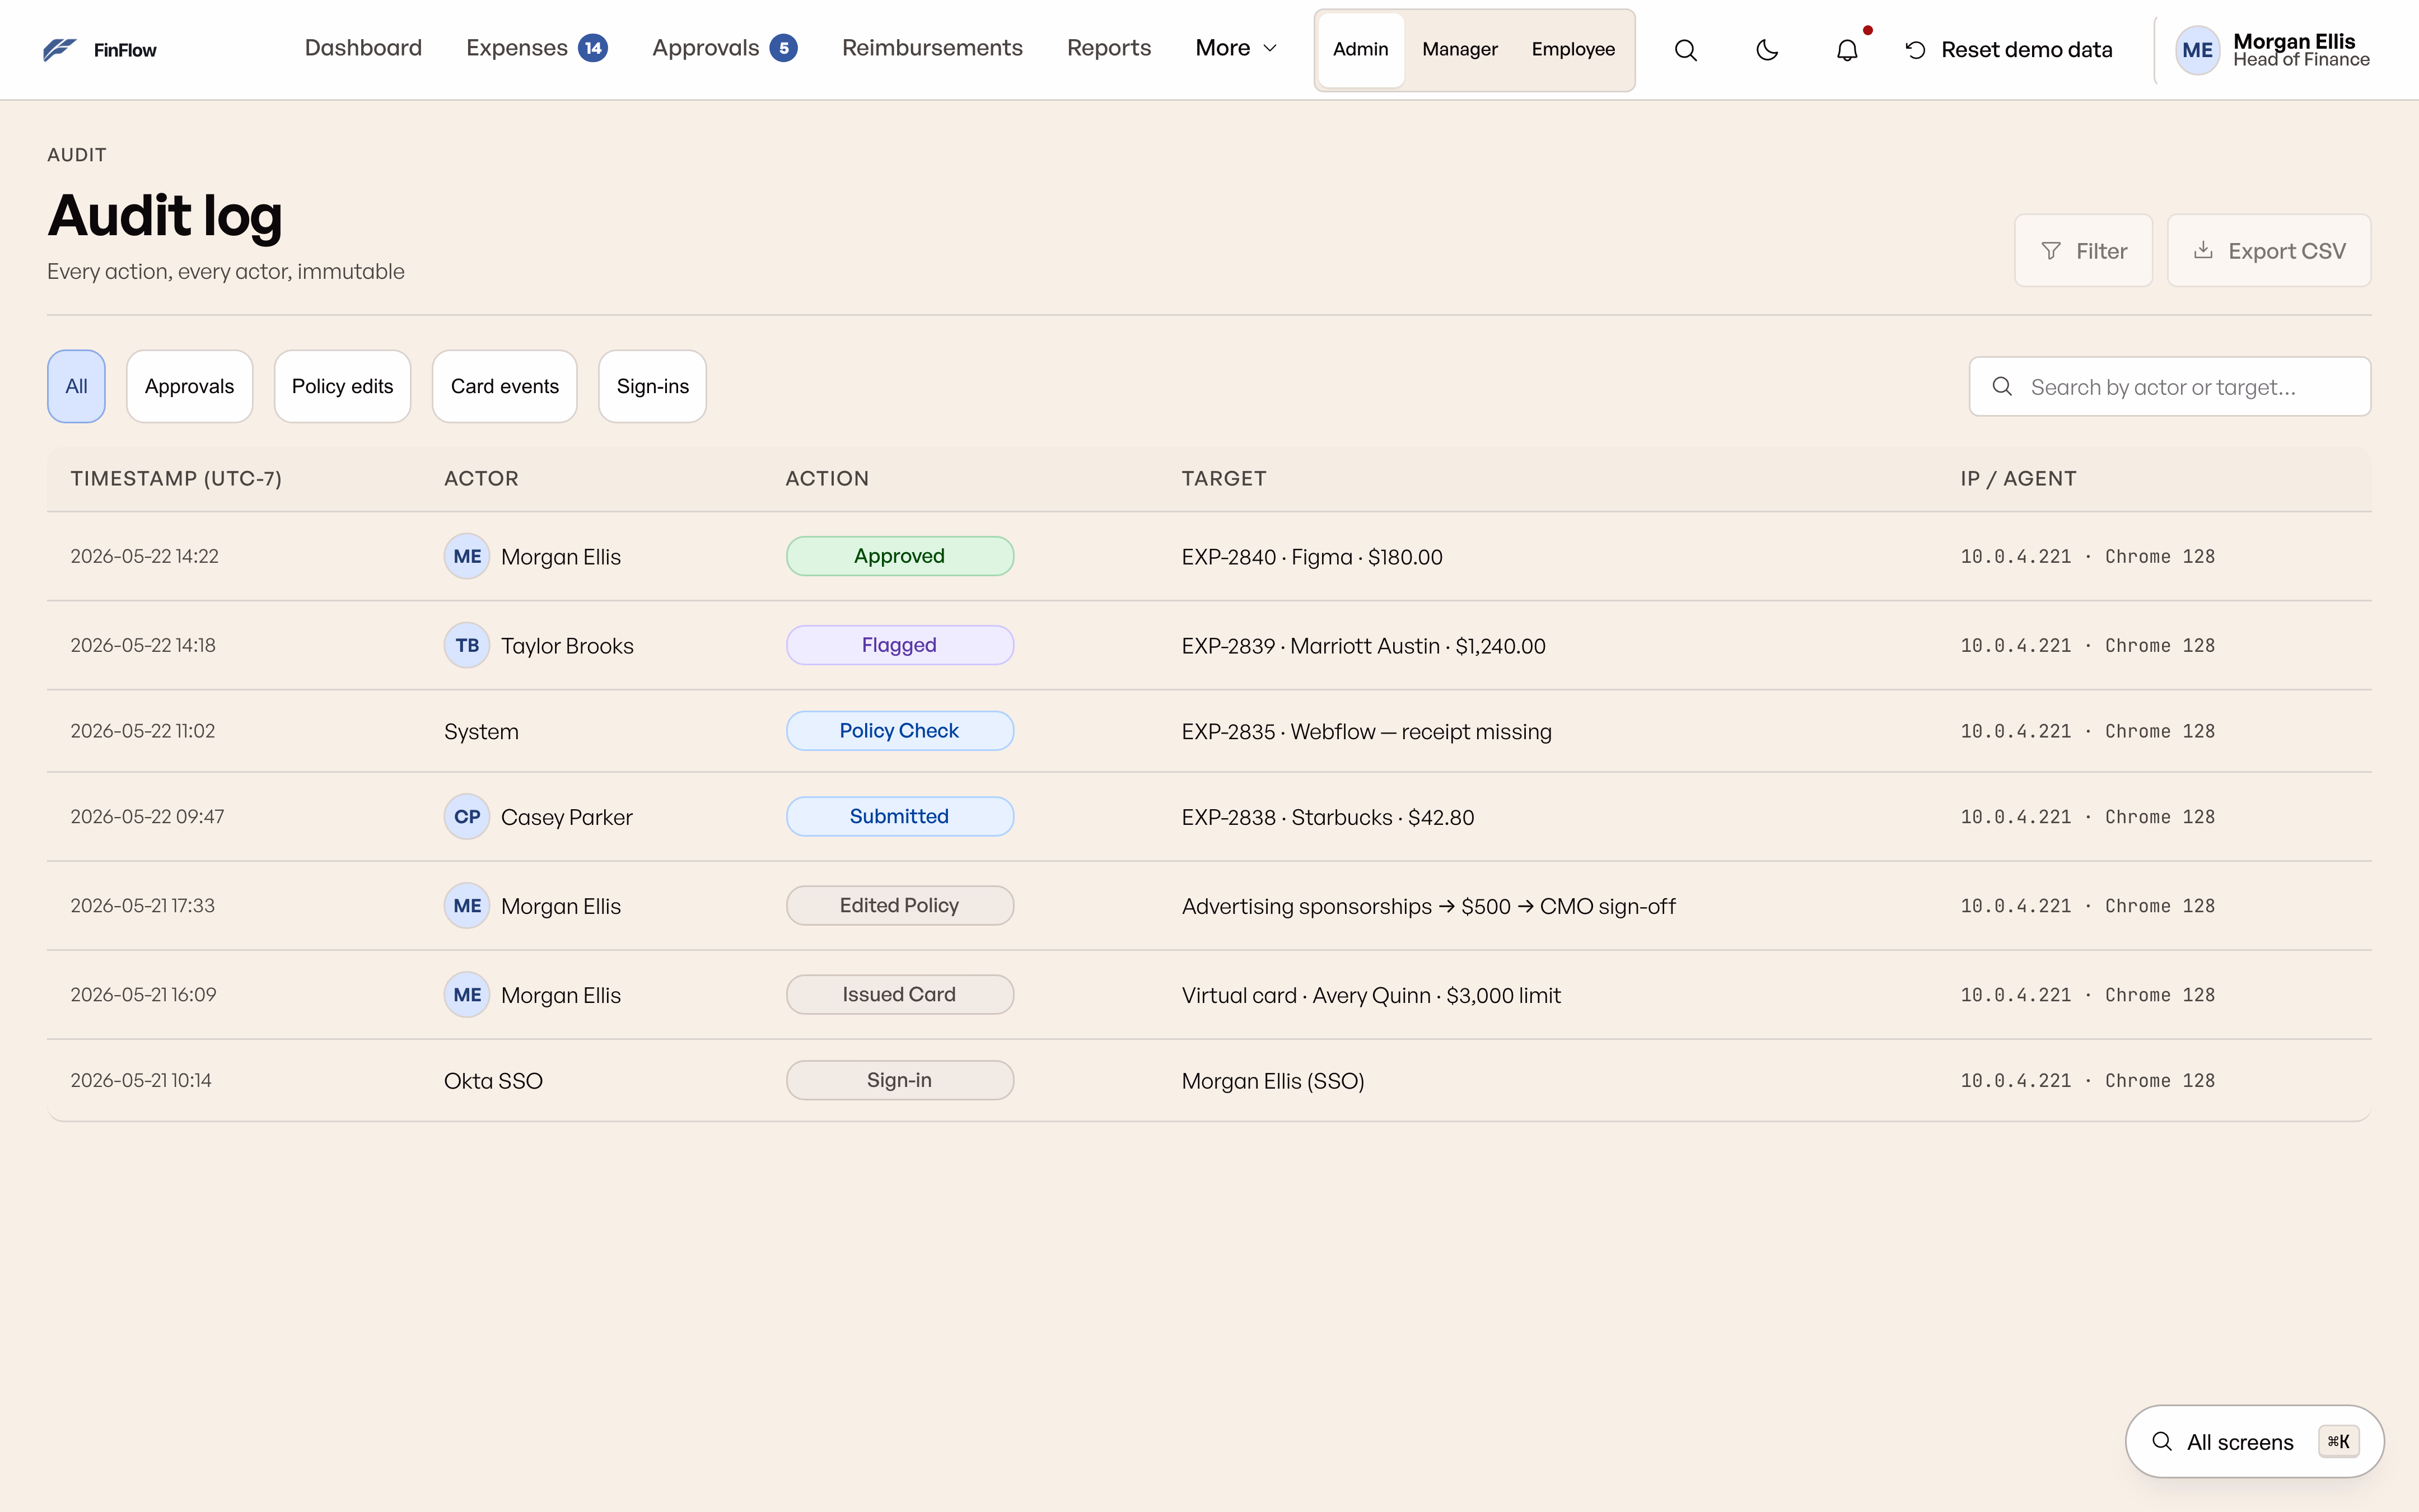The height and width of the screenshot is (1512, 2419).
Task: Click target Virtual card · Avery Quinn · $3,000 limit
Action: [1370, 995]
